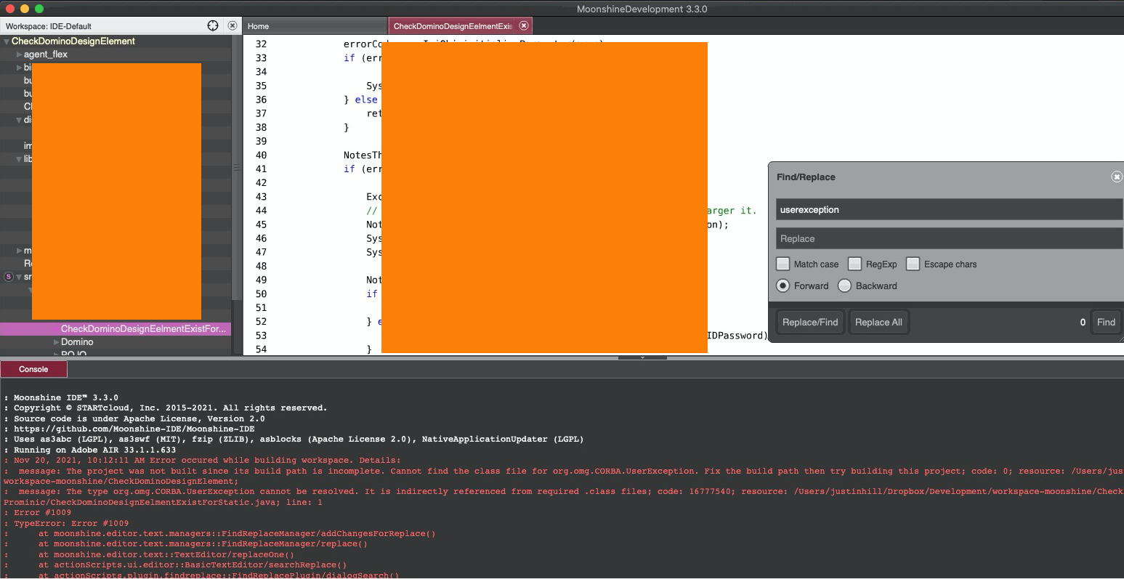
Task: Select CheckDominoDesignEelmentExistFor... file in tree
Action: [x=116, y=329]
